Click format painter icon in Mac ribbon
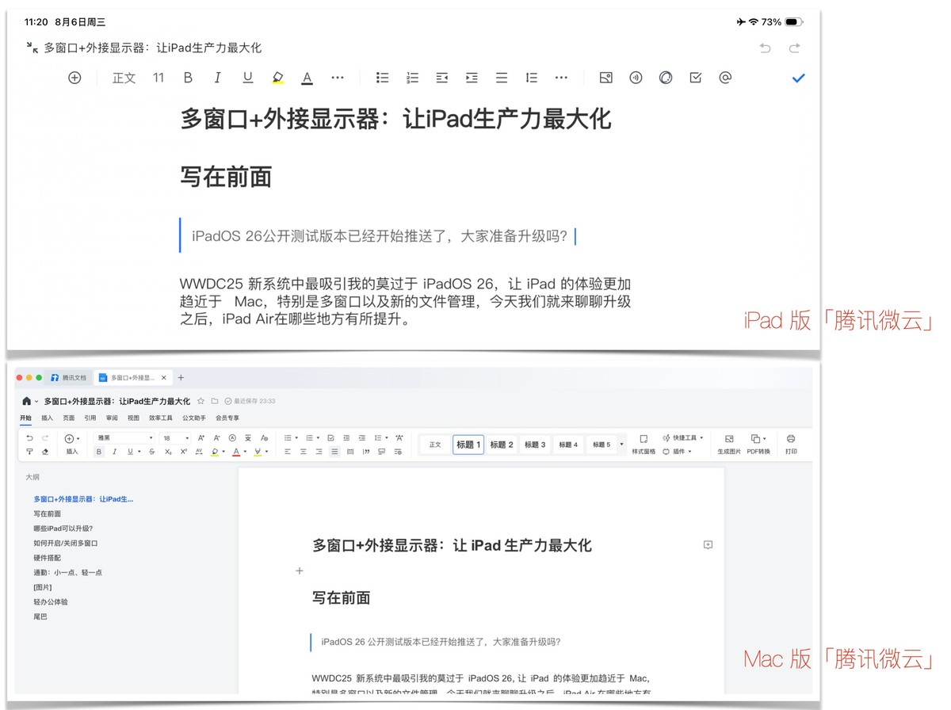Viewport: 951px width, 710px height. pyautogui.click(x=29, y=452)
